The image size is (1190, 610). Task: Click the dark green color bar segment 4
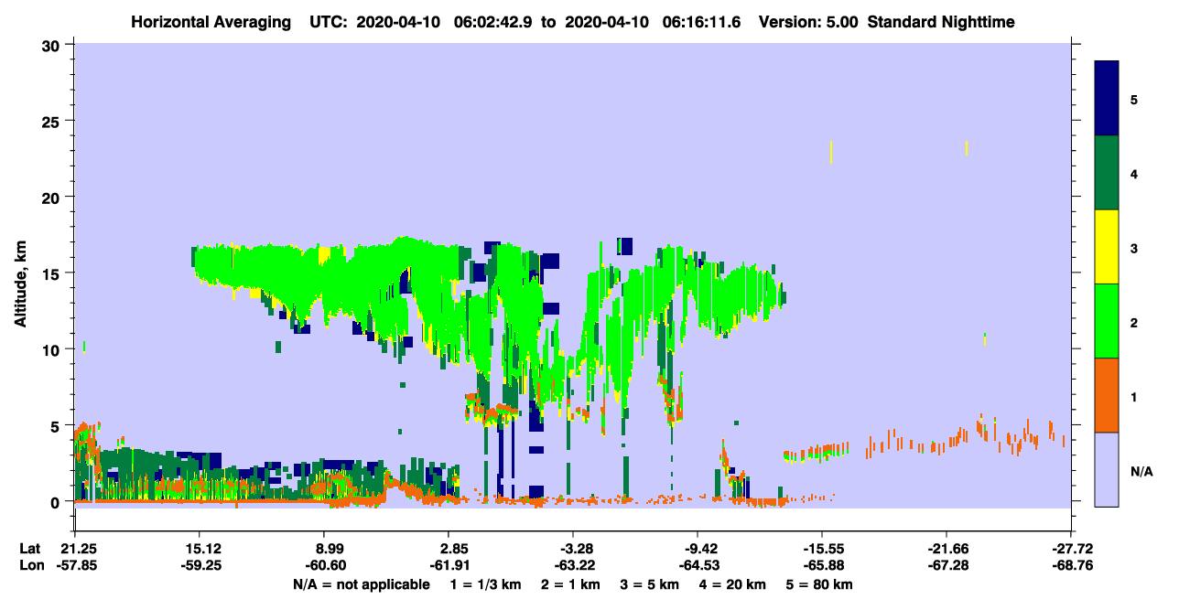pos(1107,173)
